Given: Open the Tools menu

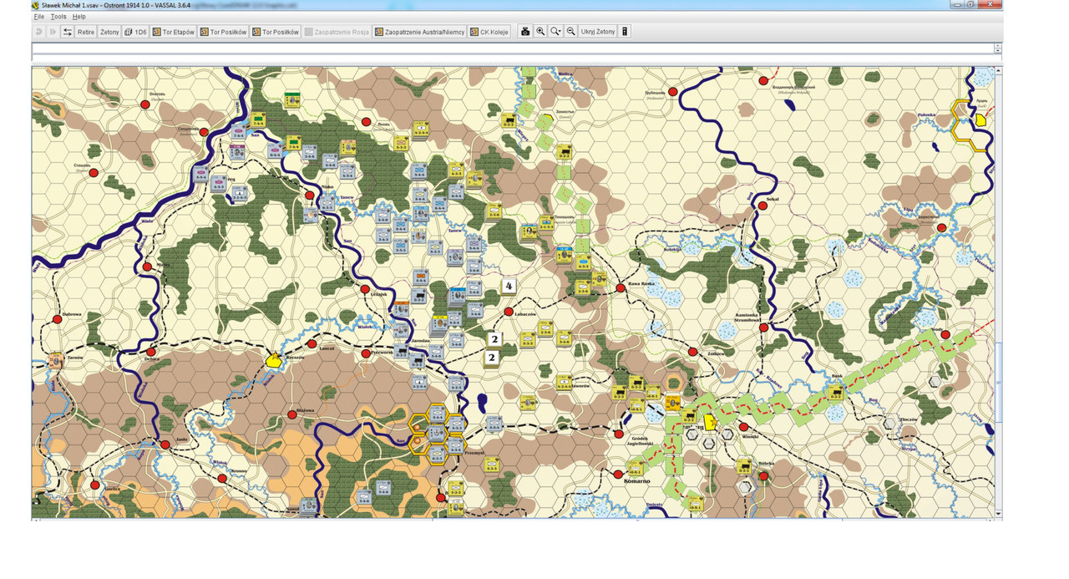Looking at the screenshot, I should [58, 17].
